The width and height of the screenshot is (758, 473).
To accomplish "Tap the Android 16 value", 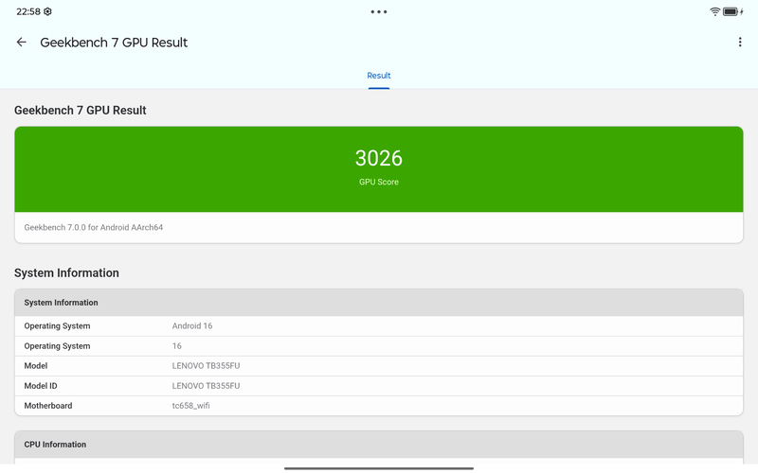I will (192, 325).
